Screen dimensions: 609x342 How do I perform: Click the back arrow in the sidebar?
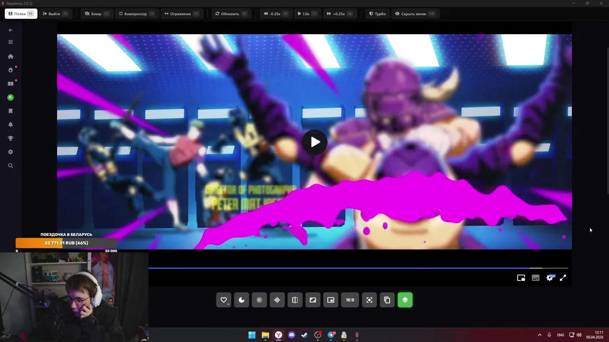click(x=10, y=30)
